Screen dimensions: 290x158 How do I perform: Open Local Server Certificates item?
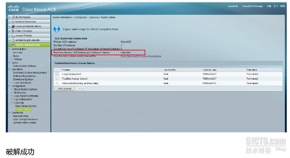click(26, 96)
